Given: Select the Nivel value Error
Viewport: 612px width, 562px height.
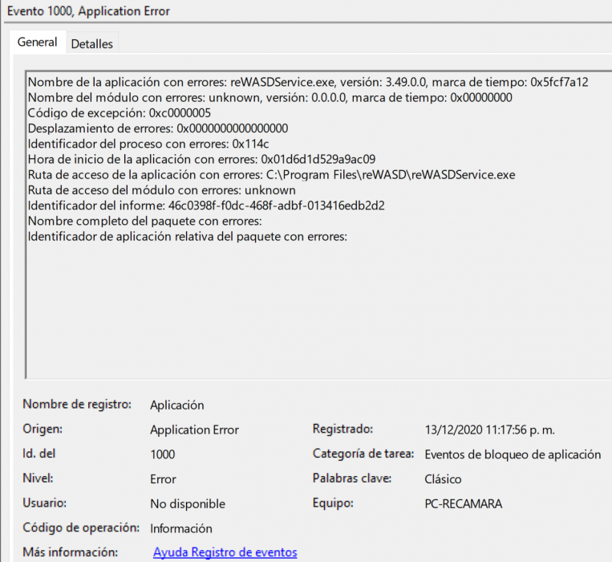Looking at the screenshot, I should point(163,479).
